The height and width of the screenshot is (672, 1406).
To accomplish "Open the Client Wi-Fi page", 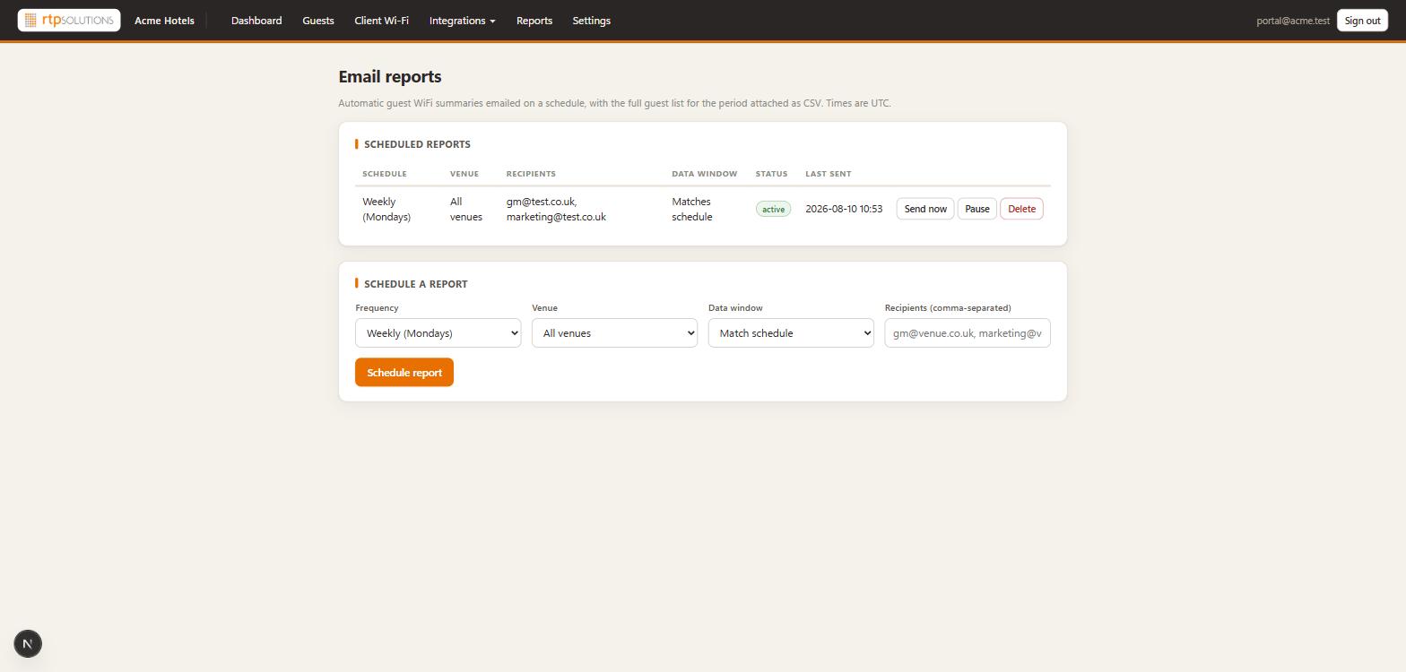I will click(381, 21).
